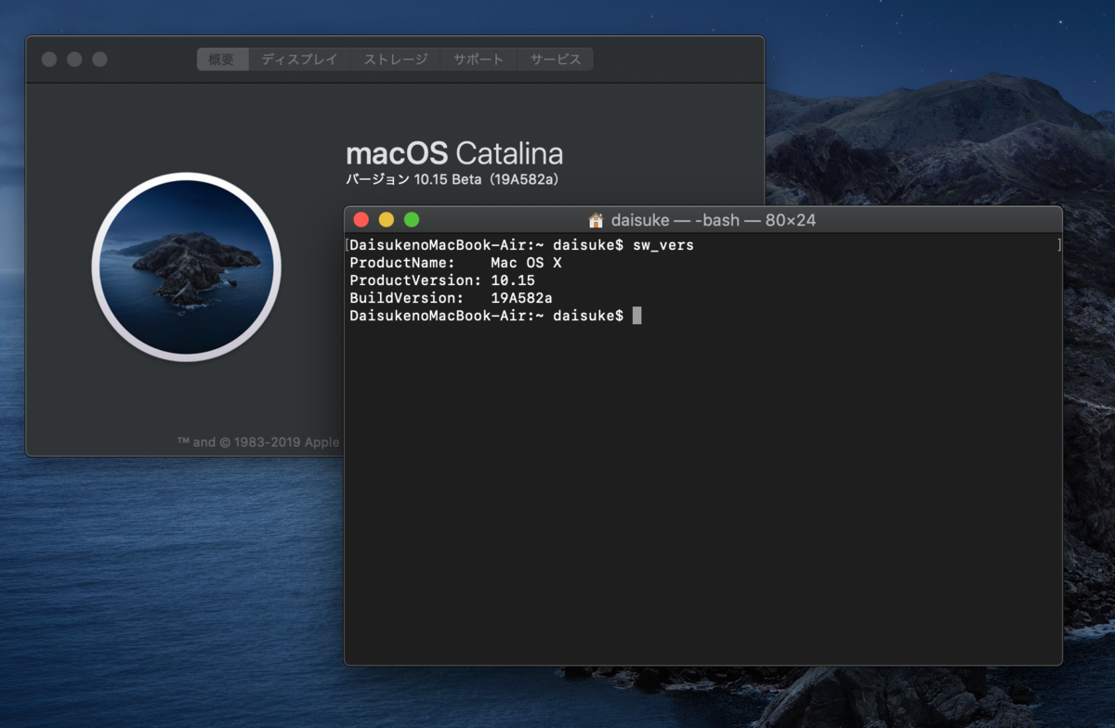
Task: Click the 'sw_vers' command in Terminal
Action: (663, 246)
